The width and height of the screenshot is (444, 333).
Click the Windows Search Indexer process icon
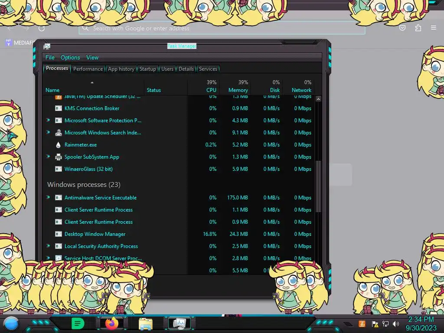click(59, 133)
